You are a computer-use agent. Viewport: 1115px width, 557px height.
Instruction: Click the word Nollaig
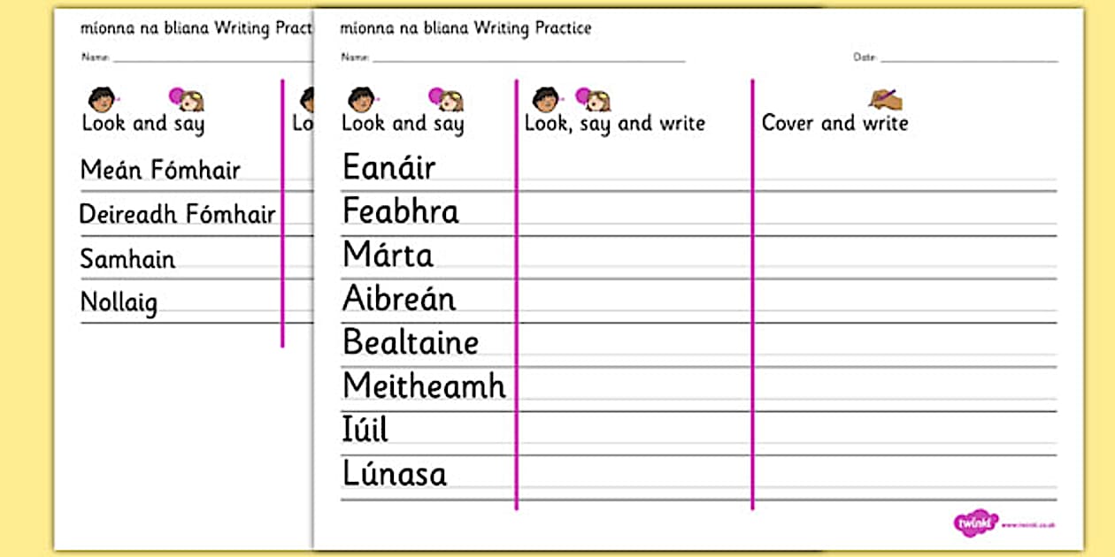(119, 302)
